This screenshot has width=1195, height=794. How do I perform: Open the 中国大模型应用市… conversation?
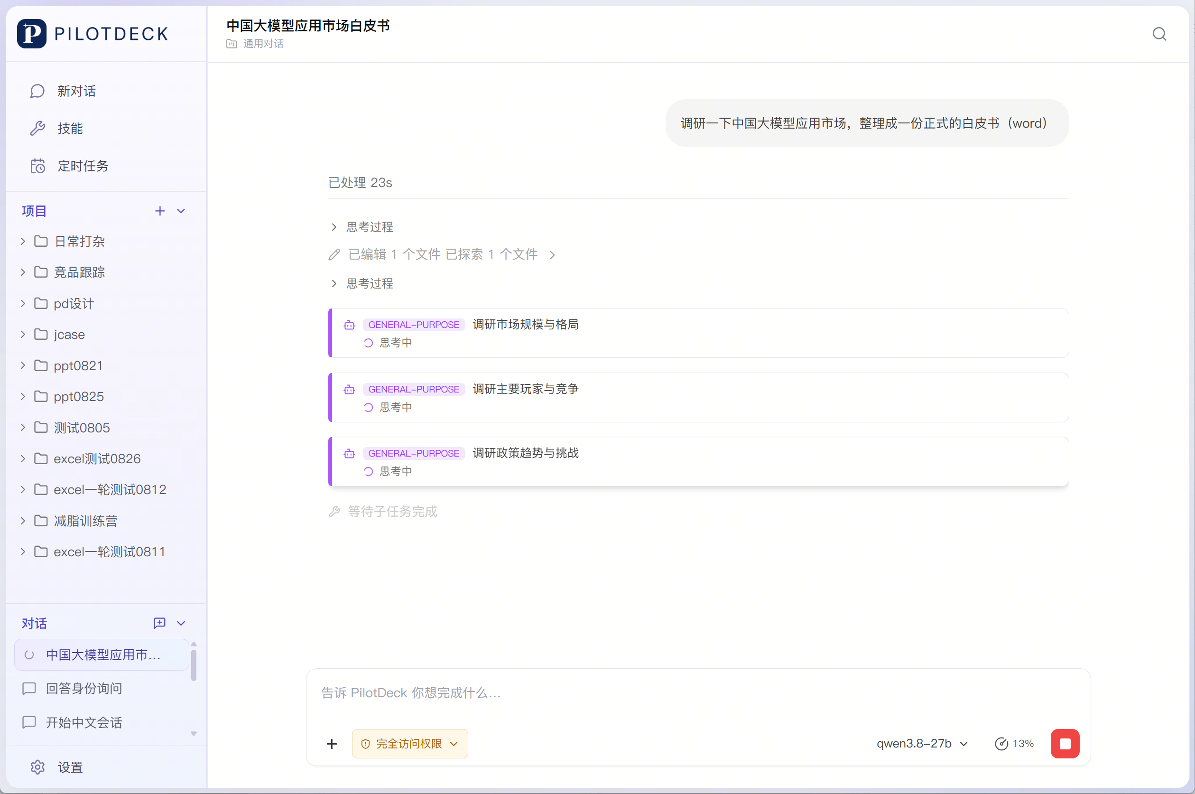tap(102, 655)
